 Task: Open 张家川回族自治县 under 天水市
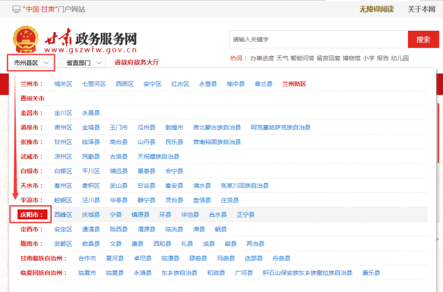point(244,186)
